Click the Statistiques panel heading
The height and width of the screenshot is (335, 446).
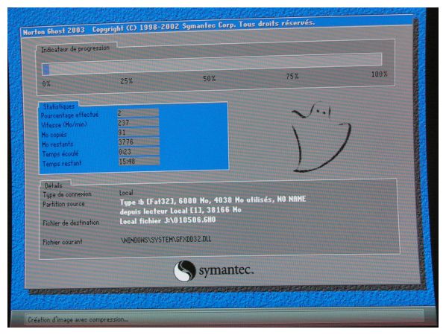(x=59, y=106)
